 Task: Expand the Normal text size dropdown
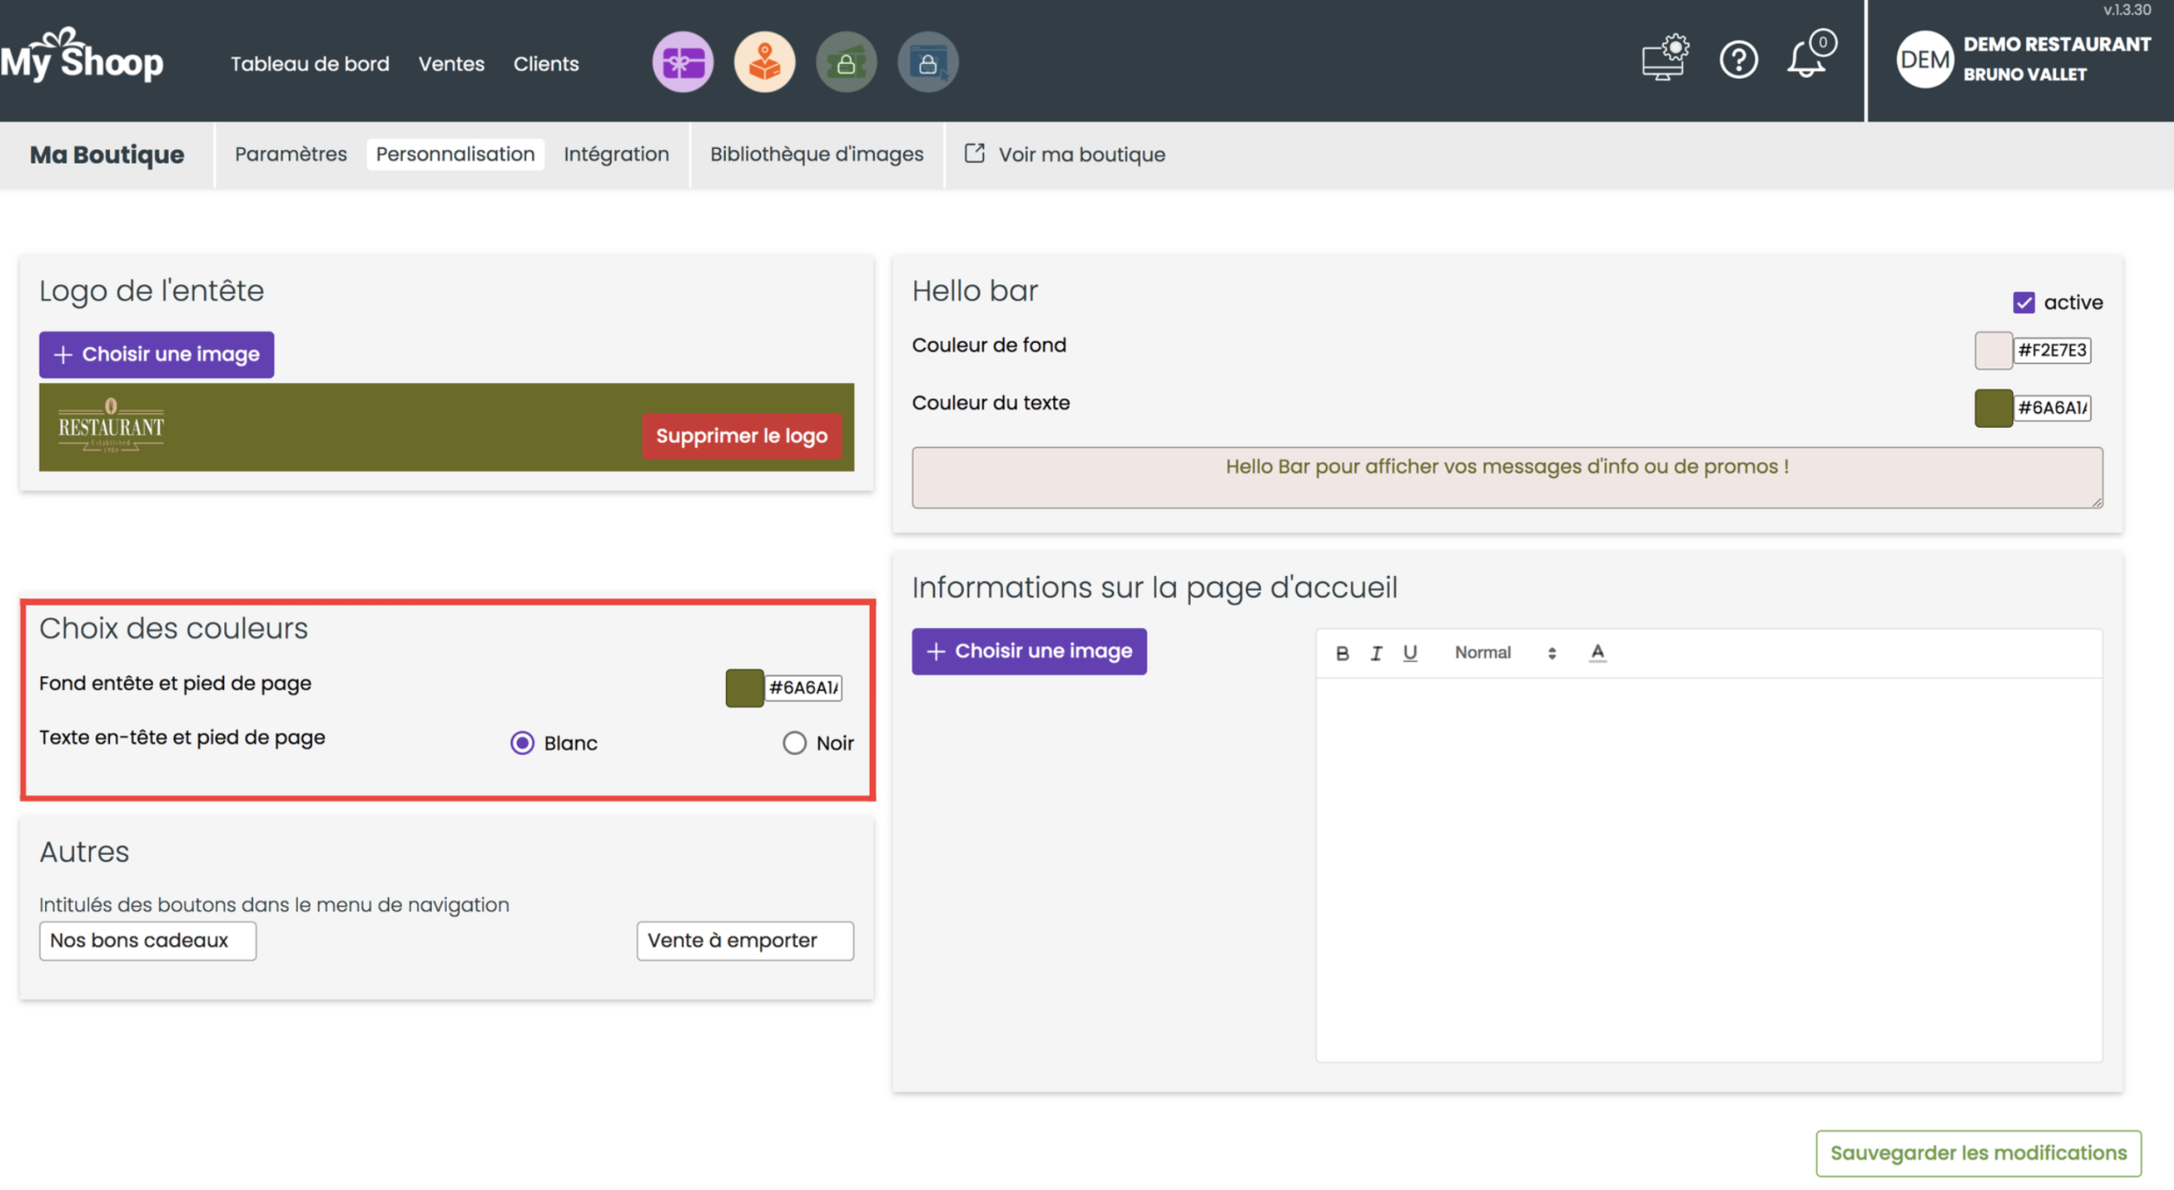click(x=1504, y=653)
